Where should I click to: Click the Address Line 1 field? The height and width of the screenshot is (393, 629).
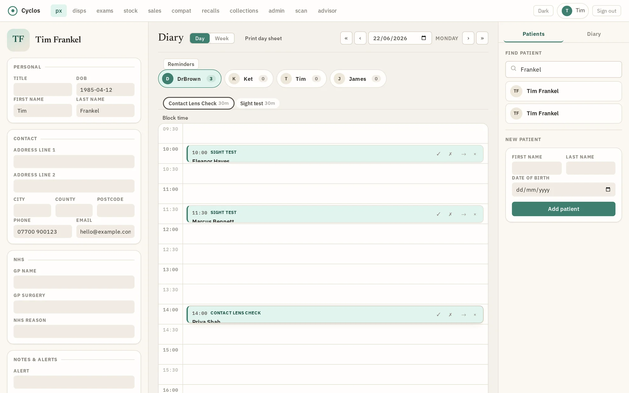pyautogui.click(x=74, y=161)
